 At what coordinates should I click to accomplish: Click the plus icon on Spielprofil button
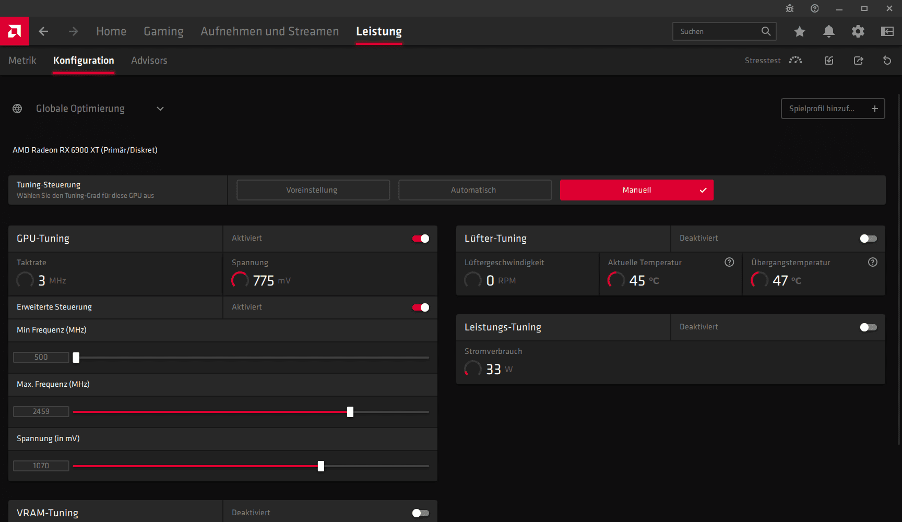[875, 109]
